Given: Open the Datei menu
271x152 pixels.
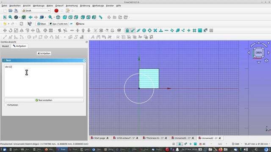Looking at the screenshot, I should (x=4, y=5).
